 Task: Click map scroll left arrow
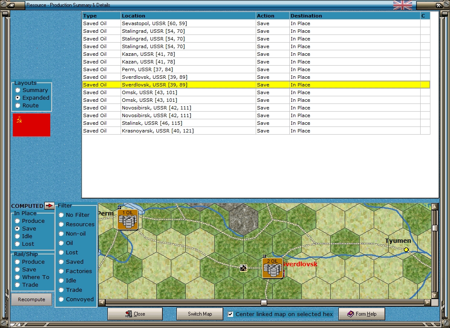click(102, 302)
